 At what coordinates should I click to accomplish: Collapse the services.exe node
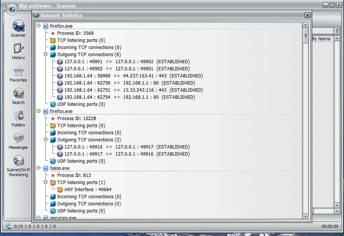pos(39,218)
